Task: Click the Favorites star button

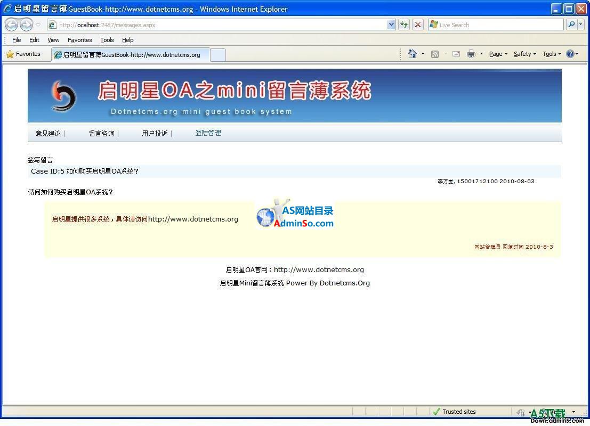Action: point(23,54)
